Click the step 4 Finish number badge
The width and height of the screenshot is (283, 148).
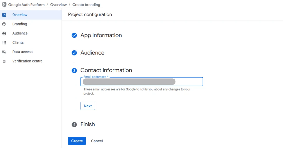click(x=74, y=125)
